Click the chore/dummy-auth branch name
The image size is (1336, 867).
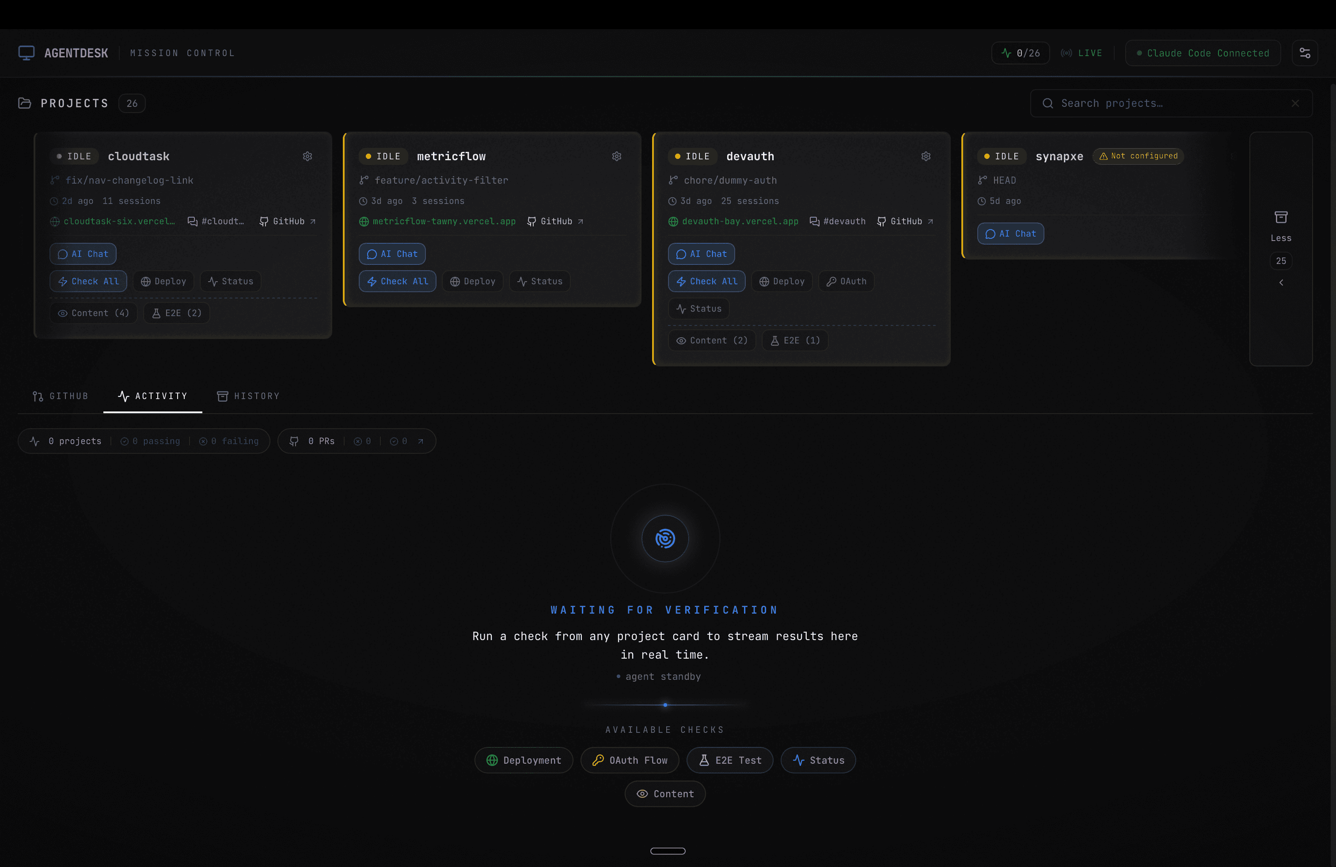pos(730,181)
